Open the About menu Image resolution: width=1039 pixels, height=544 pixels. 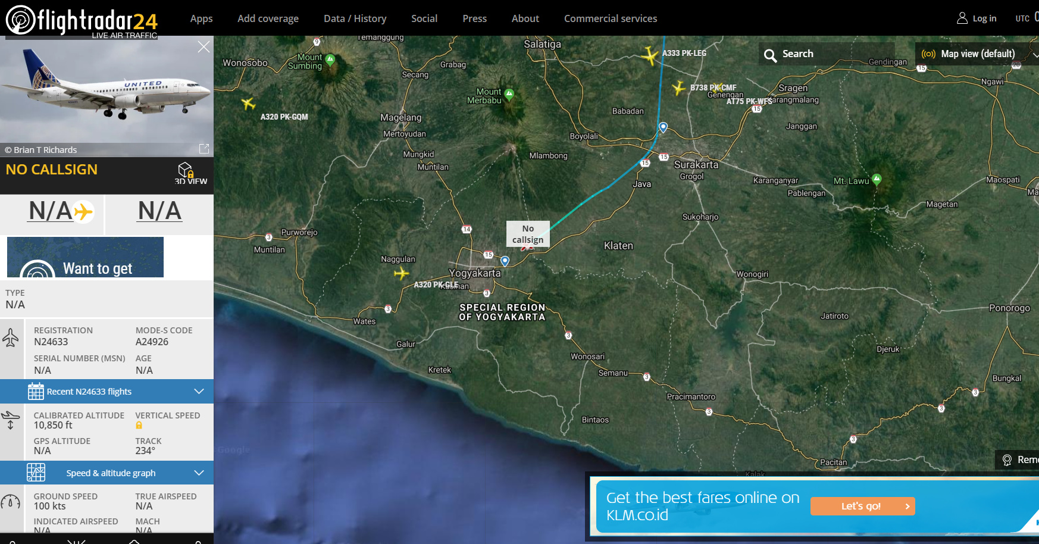[525, 18]
